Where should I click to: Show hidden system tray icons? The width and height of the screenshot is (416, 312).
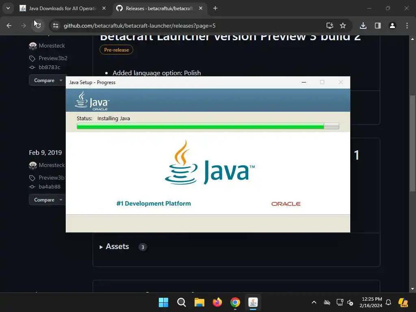click(314, 302)
